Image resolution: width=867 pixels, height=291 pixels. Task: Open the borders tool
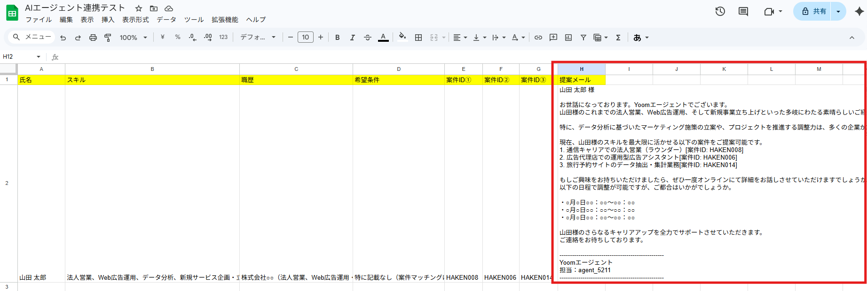418,38
